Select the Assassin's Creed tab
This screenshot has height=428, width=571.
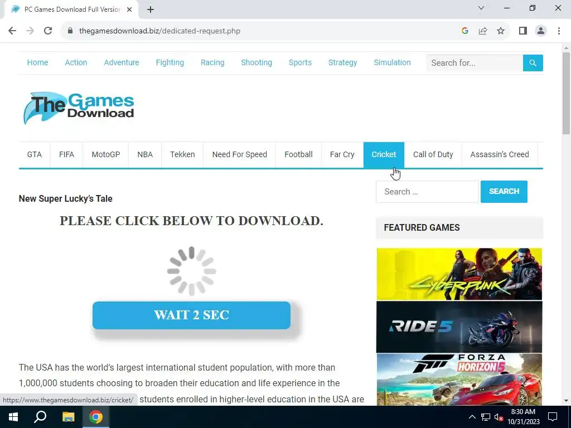tap(500, 155)
